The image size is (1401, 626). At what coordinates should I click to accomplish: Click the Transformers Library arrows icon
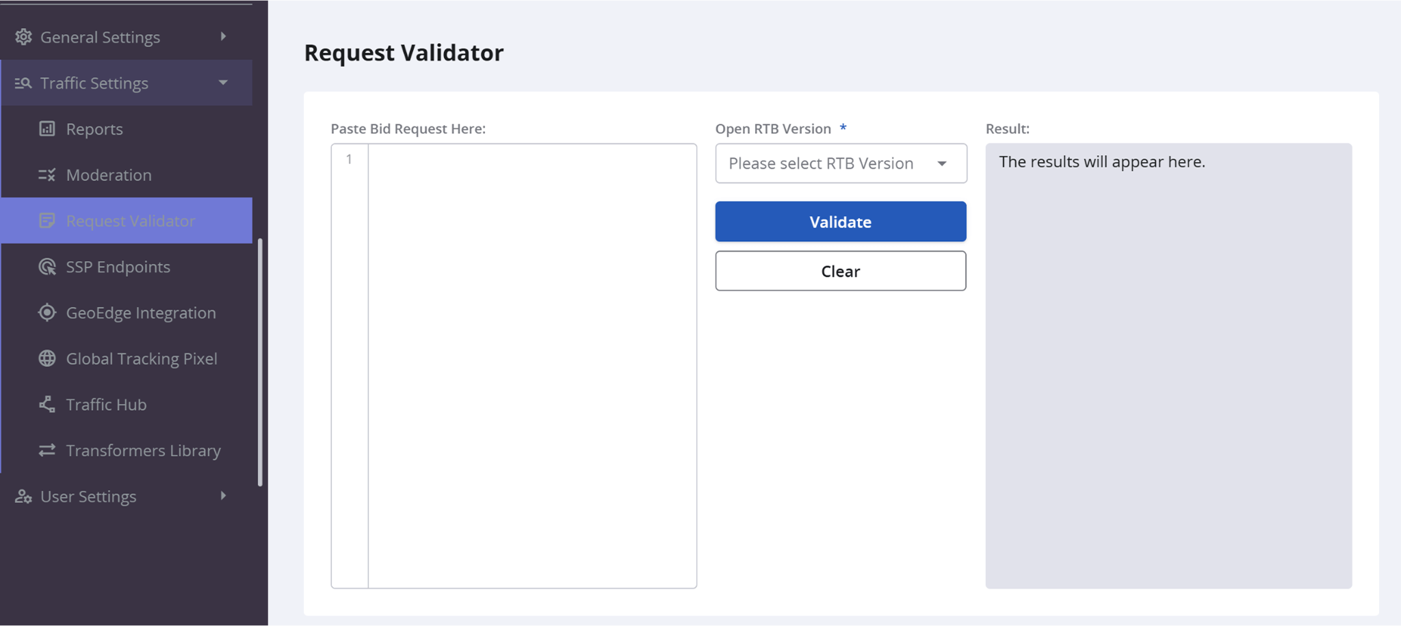46,450
